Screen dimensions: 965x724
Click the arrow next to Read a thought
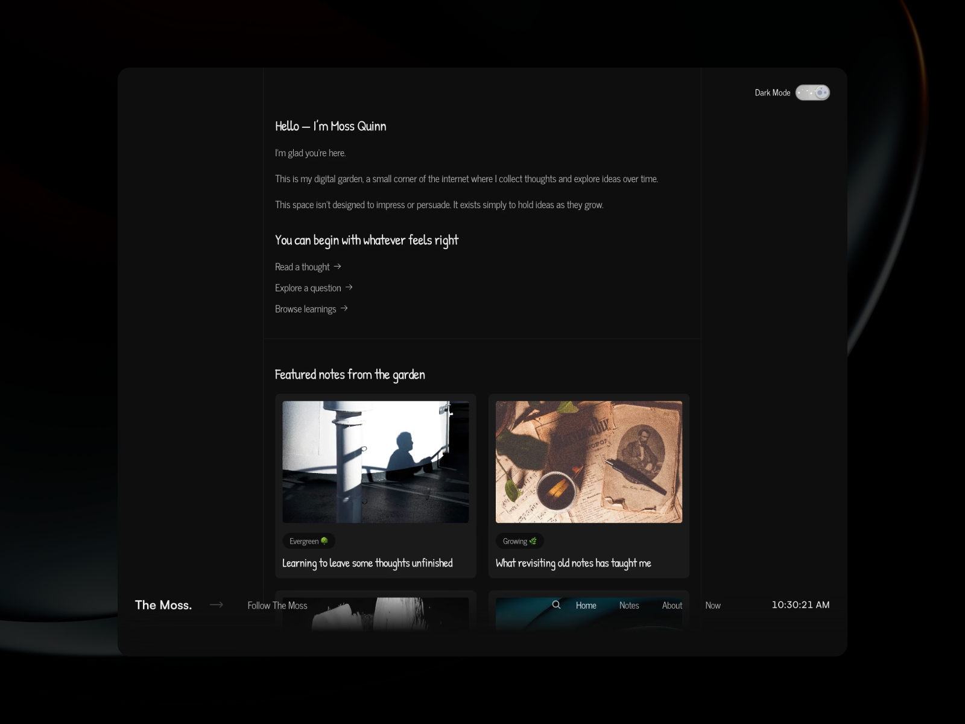pos(337,266)
